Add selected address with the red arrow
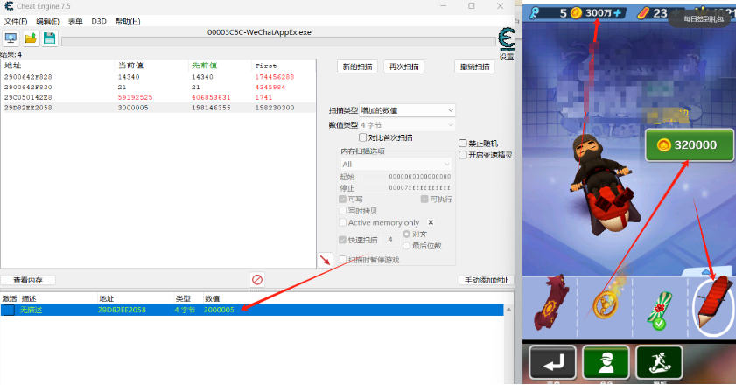Image resolution: width=736 pixels, height=385 pixels. 325,260
